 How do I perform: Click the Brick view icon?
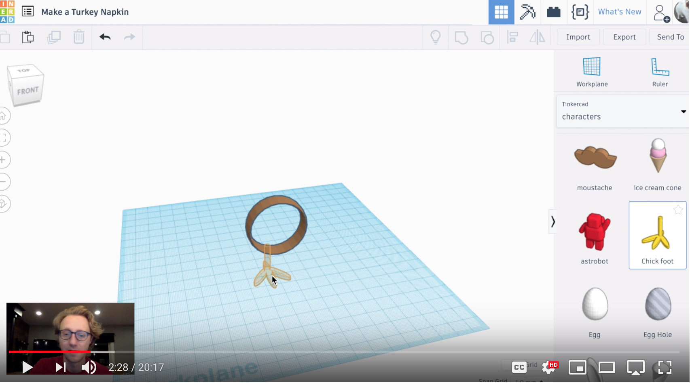(554, 12)
